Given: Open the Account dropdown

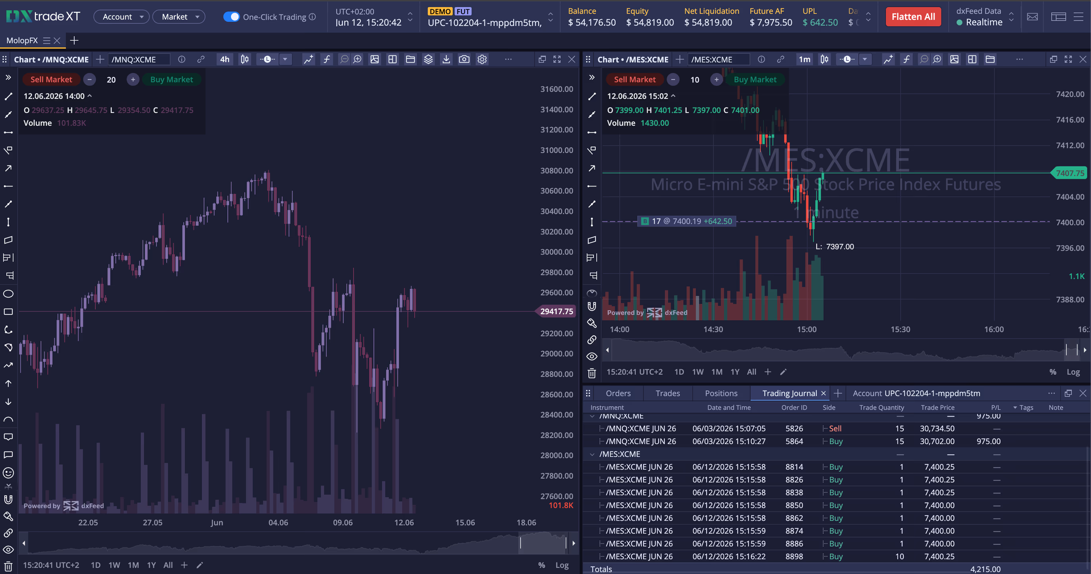Looking at the screenshot, I should click(121, 17).
